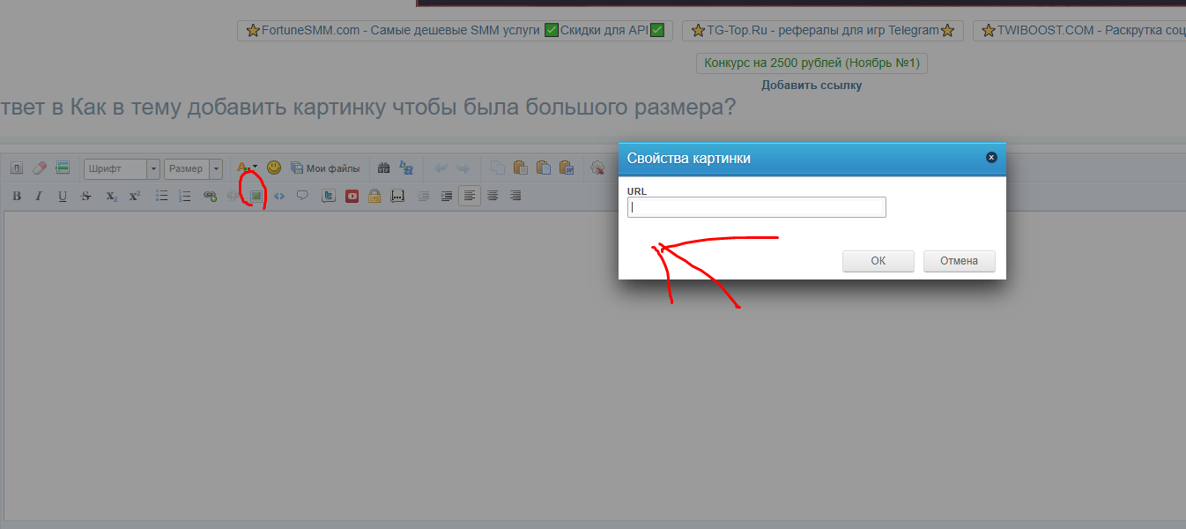
Task: Insert a numbered list
Action: pos(185,196)
